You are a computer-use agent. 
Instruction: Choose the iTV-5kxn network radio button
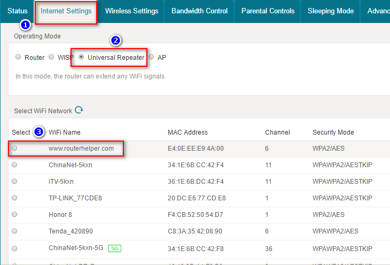pyautogui.click(x=14, y=182)
